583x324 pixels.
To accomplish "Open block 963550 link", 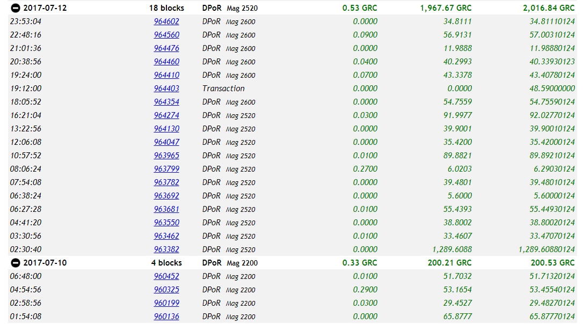I will pyautogui.click(x=166, y=223).
